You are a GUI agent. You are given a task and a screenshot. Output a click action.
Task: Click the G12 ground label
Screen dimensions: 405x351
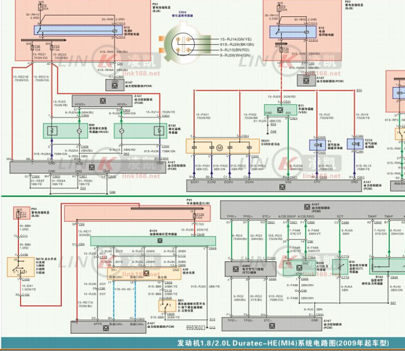pos(213,327)
